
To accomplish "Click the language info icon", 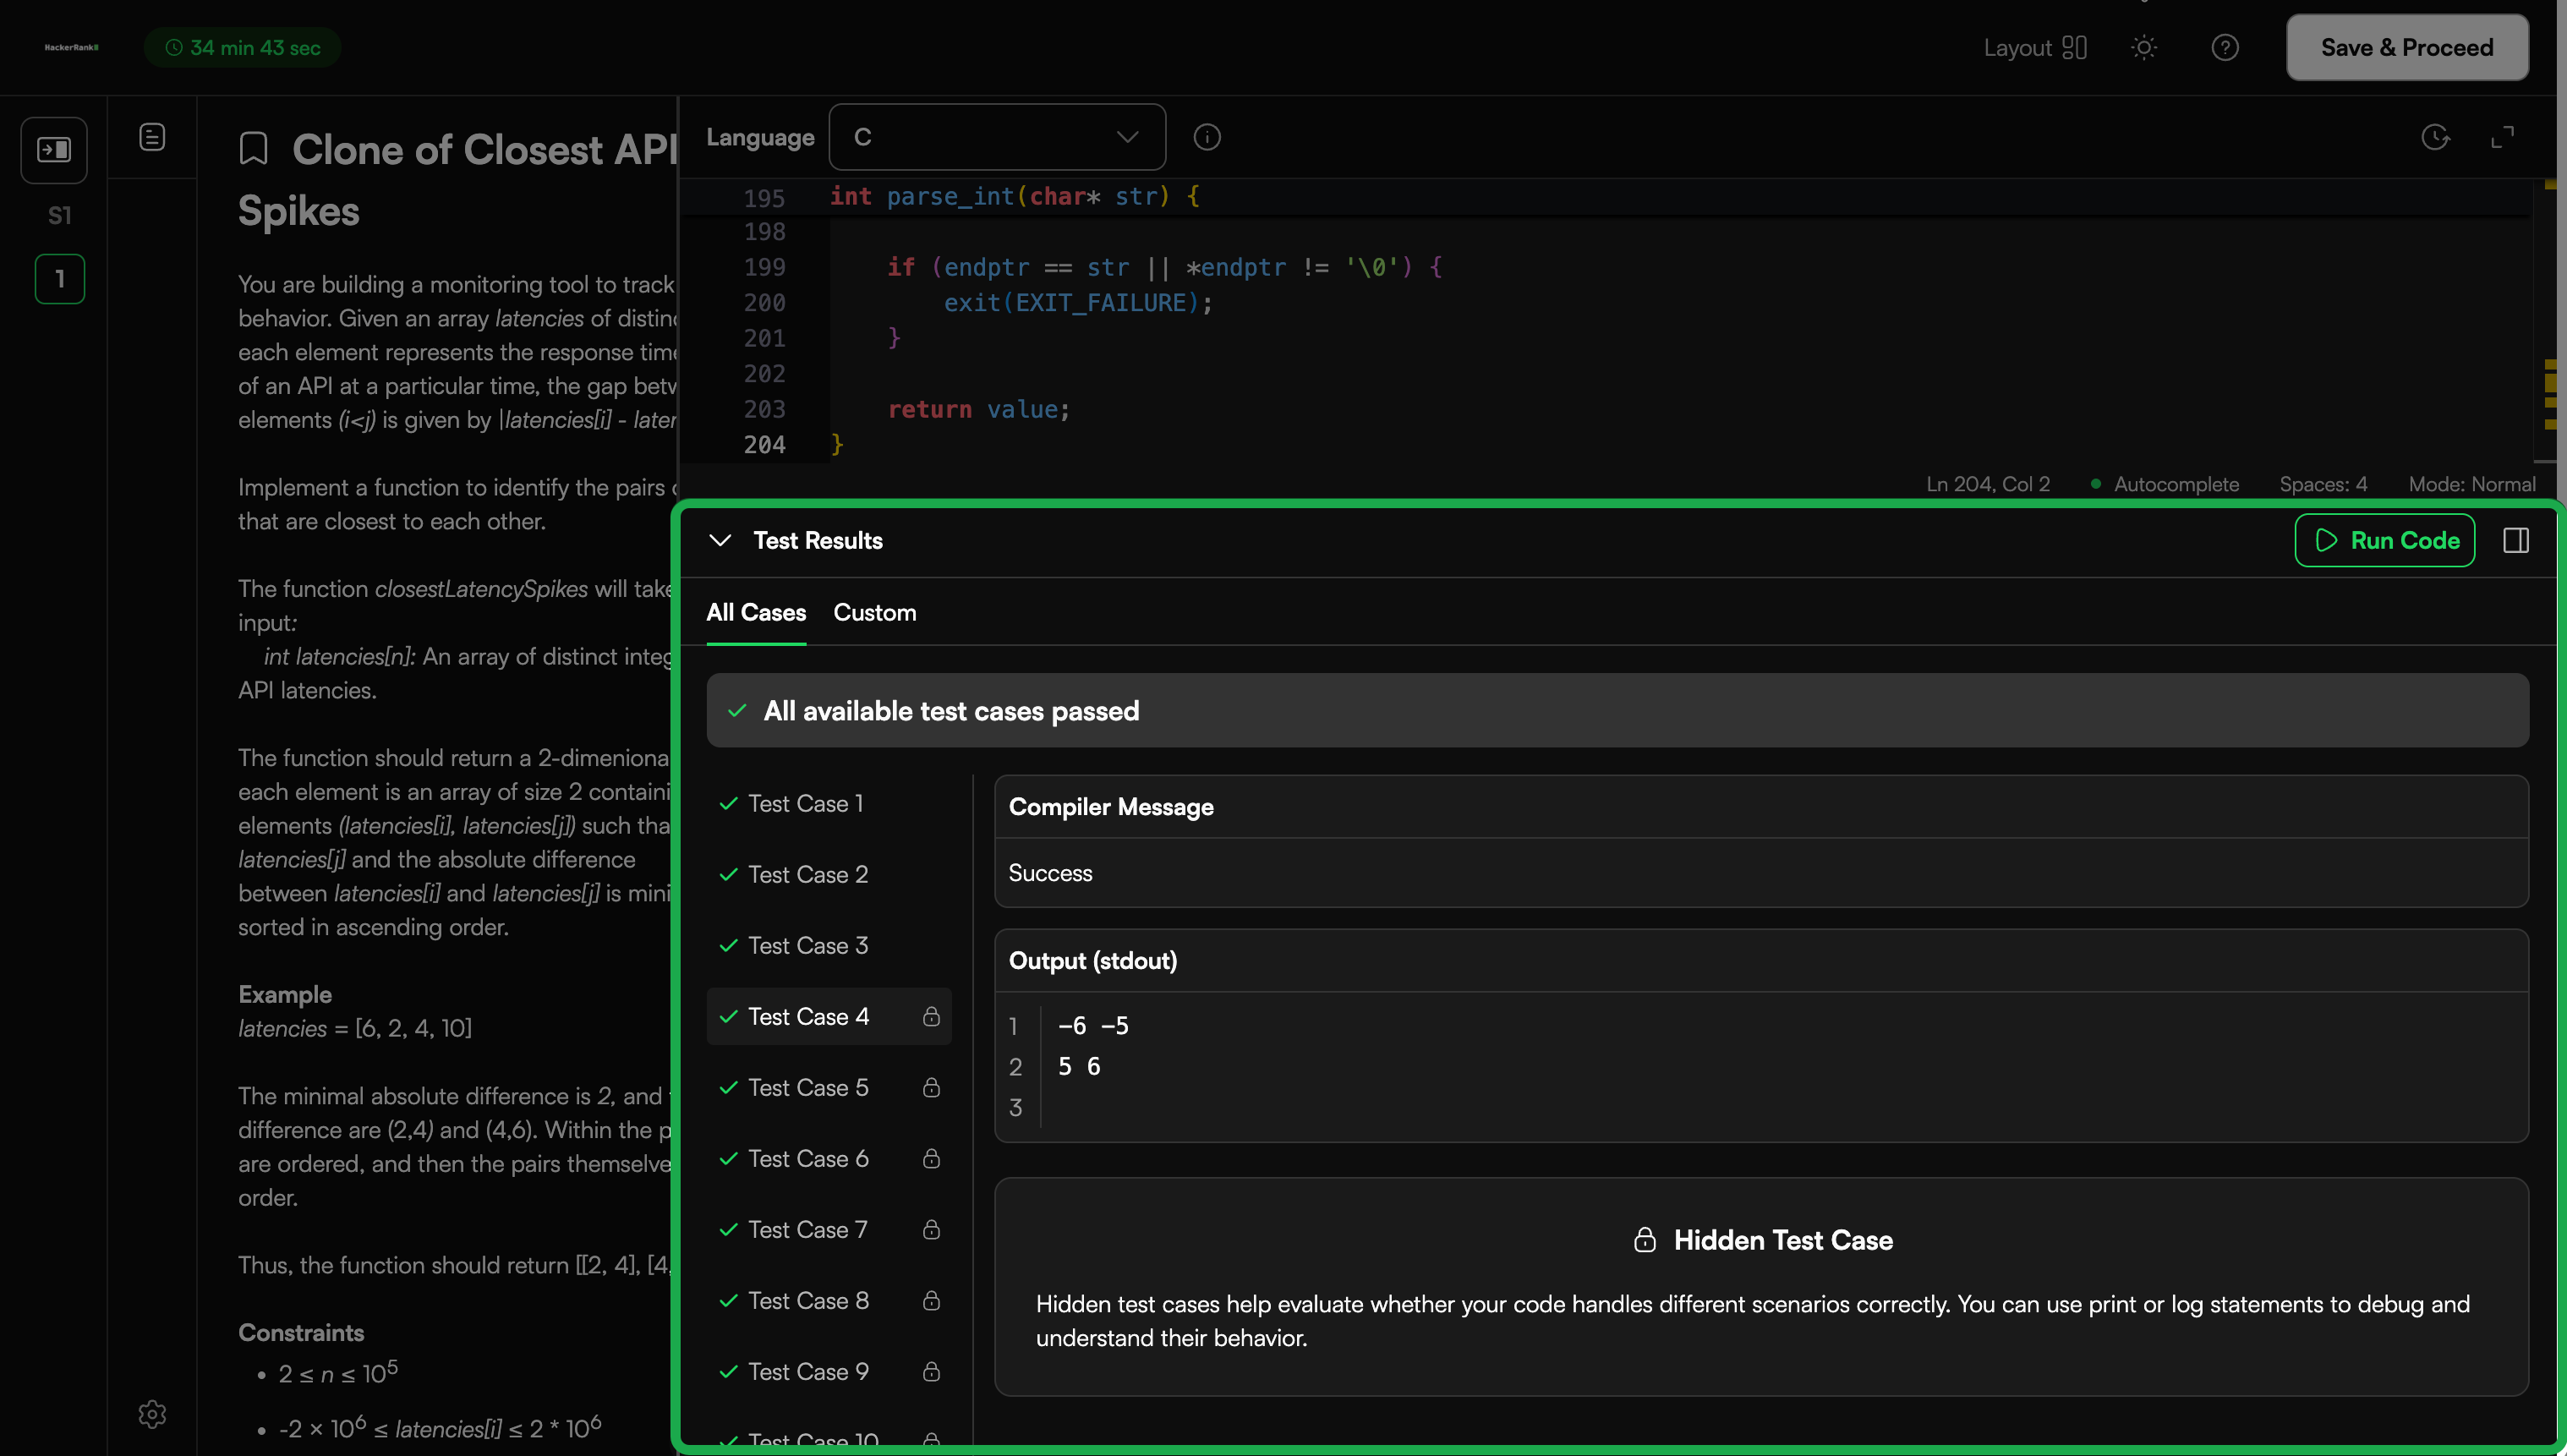I will (1207, 137).
